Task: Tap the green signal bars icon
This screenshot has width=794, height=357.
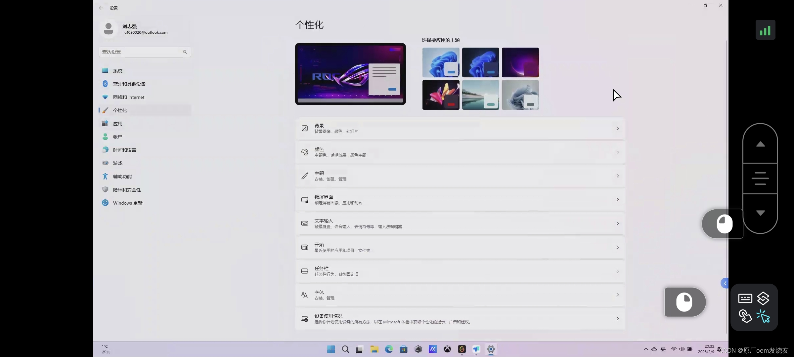Action: [765, 30]
